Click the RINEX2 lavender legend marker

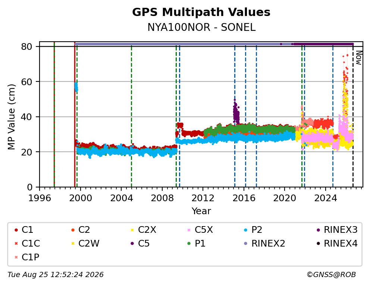pos(246,244)
